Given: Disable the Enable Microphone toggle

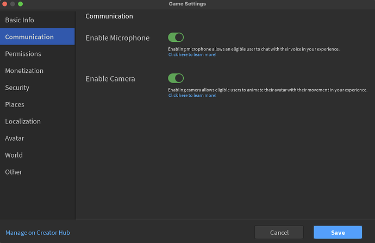Looking at the screenshot, I should [176, 38].
